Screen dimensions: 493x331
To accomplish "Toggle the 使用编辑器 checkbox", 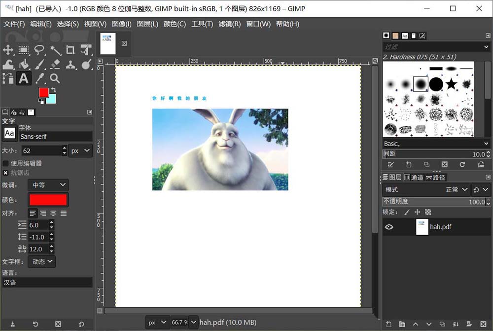I will click(x=5, y=163).
